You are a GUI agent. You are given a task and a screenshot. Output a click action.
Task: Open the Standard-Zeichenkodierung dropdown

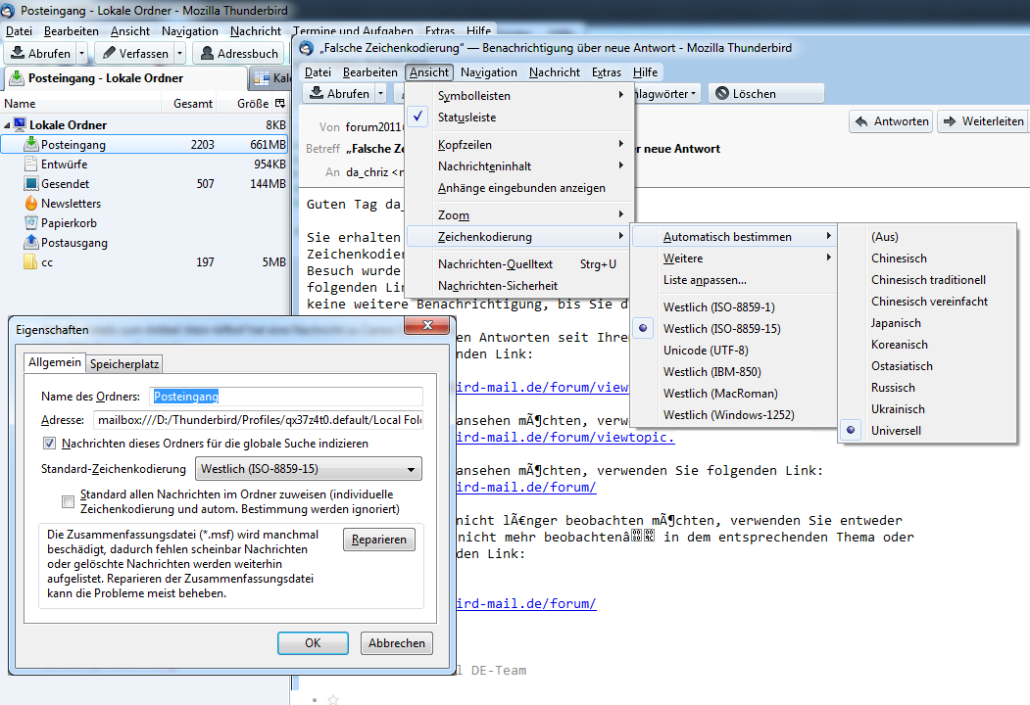309,469
